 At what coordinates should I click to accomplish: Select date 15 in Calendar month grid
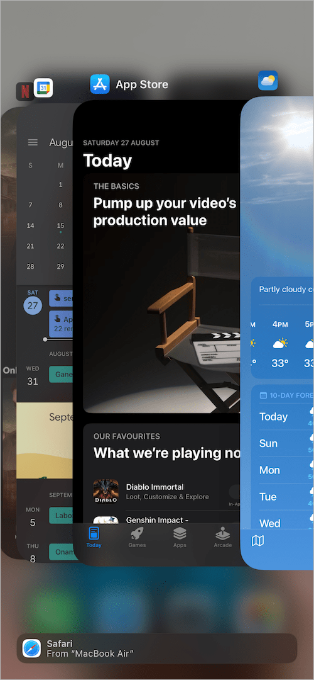pos(60,225)
